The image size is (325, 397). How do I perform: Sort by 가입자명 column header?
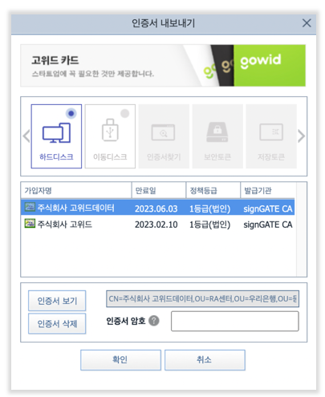point(76,190)
